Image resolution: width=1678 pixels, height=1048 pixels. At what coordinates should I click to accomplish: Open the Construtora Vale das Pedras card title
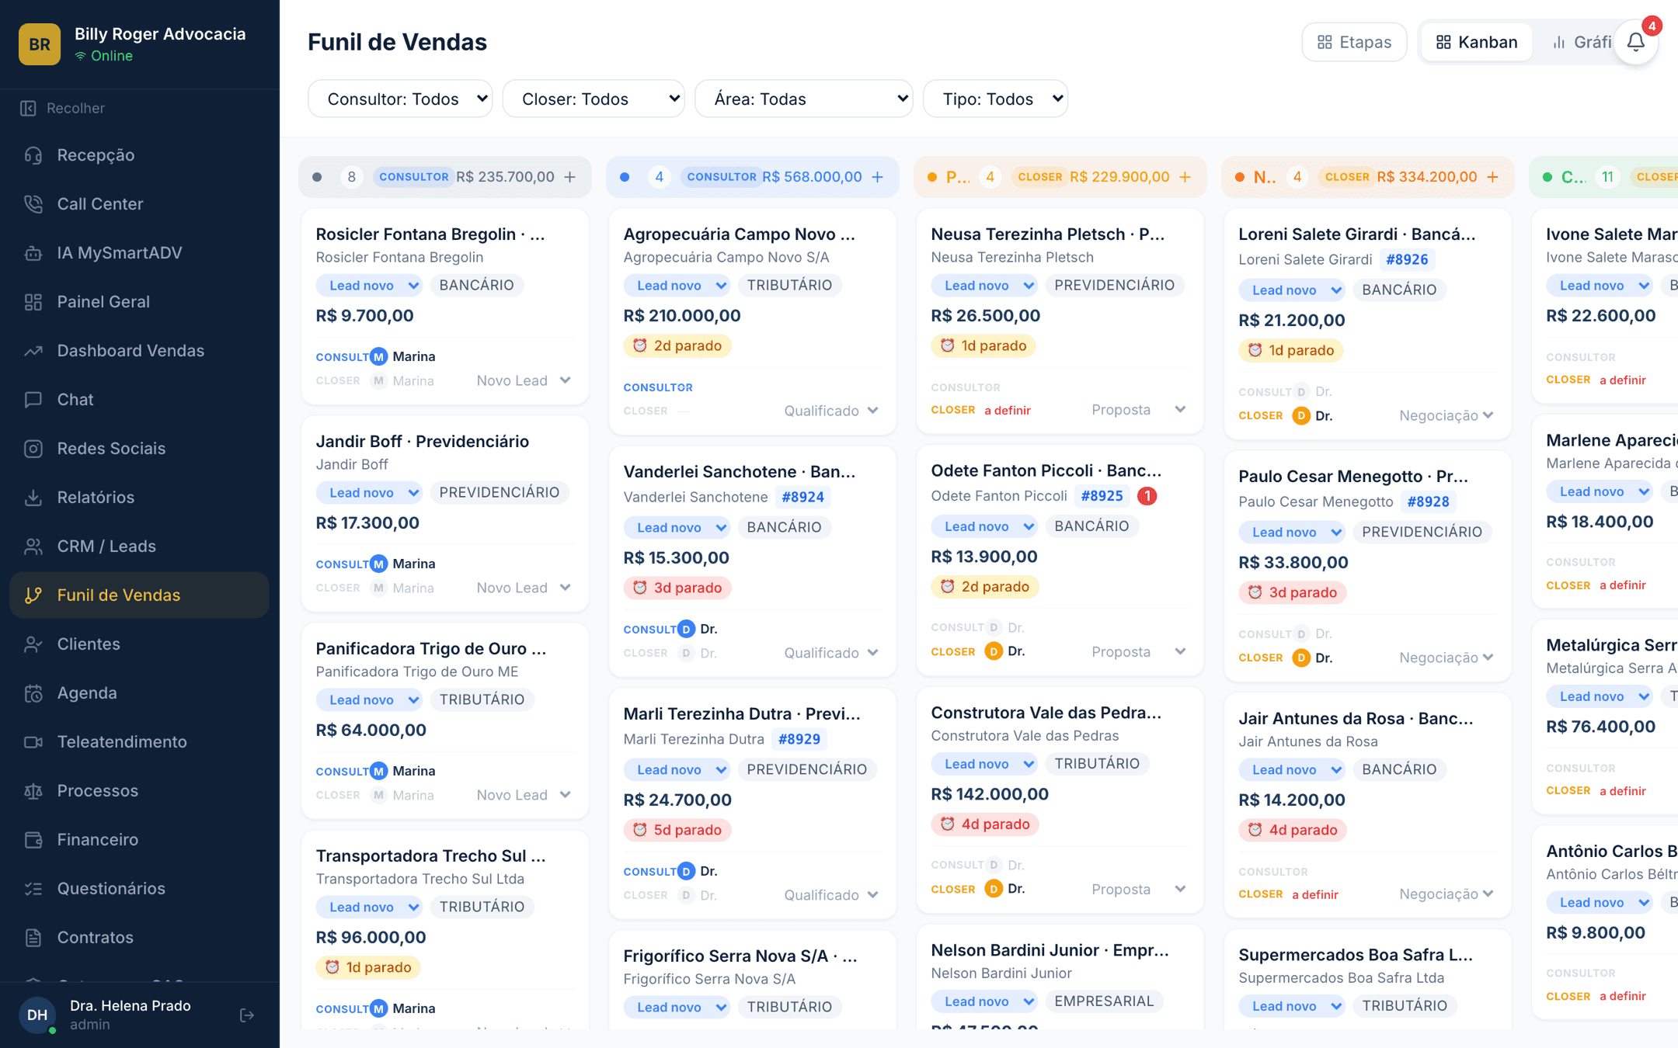click(x=1046, y=713)
